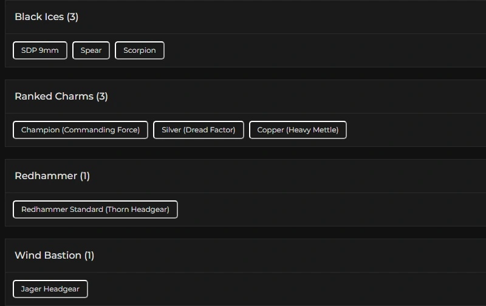Image resolution: width=486 pixels, height=306 pixels.
Task: Click the Spear Black Ice tag
Action: click(x=91, y=50)
